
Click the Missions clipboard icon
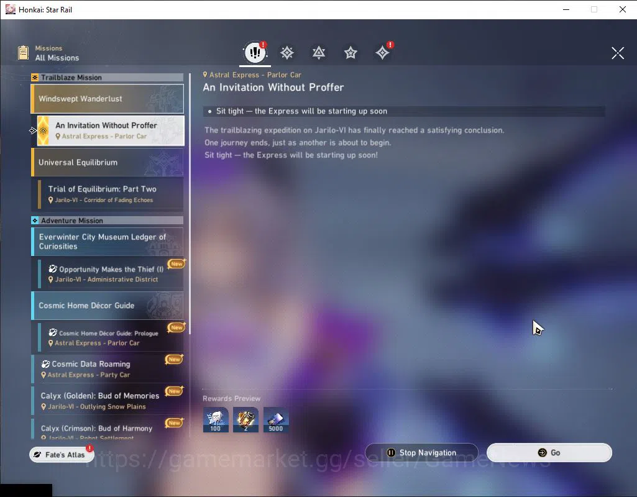23,53
